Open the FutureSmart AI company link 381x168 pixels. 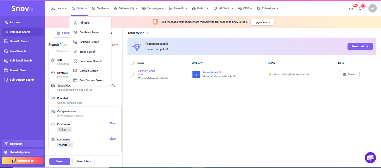click(x=212, y=73)
